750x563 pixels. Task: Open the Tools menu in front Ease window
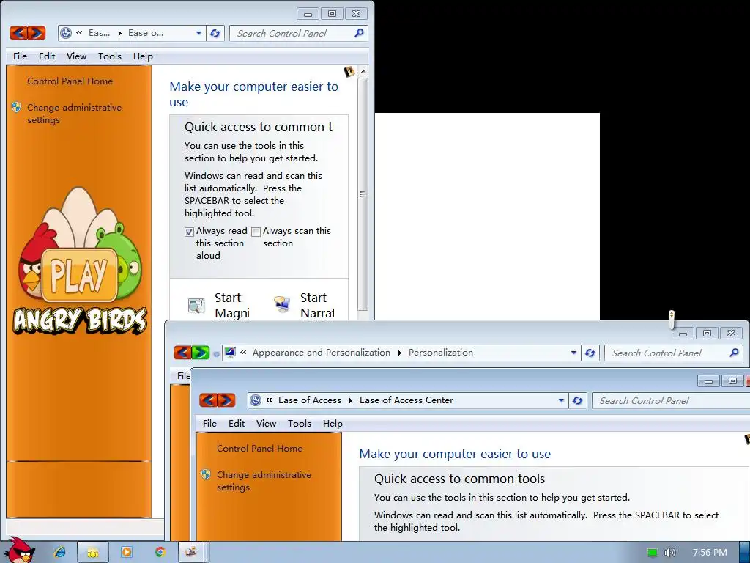(300, 423)
